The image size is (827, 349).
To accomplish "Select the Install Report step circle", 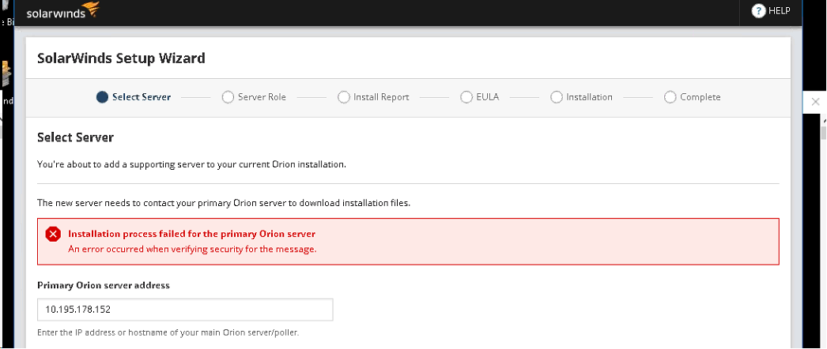I will [x=343, y=97].
